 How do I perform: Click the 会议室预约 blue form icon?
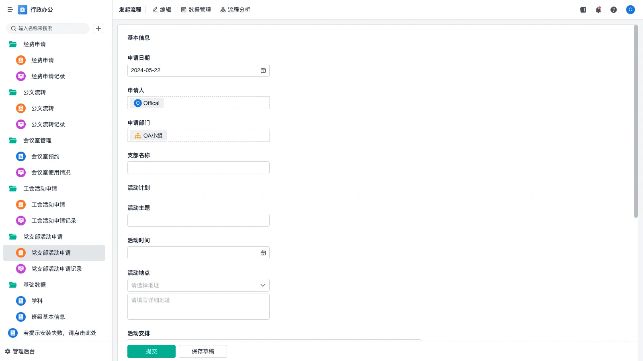pyautogui.click(x=21, y=156)
